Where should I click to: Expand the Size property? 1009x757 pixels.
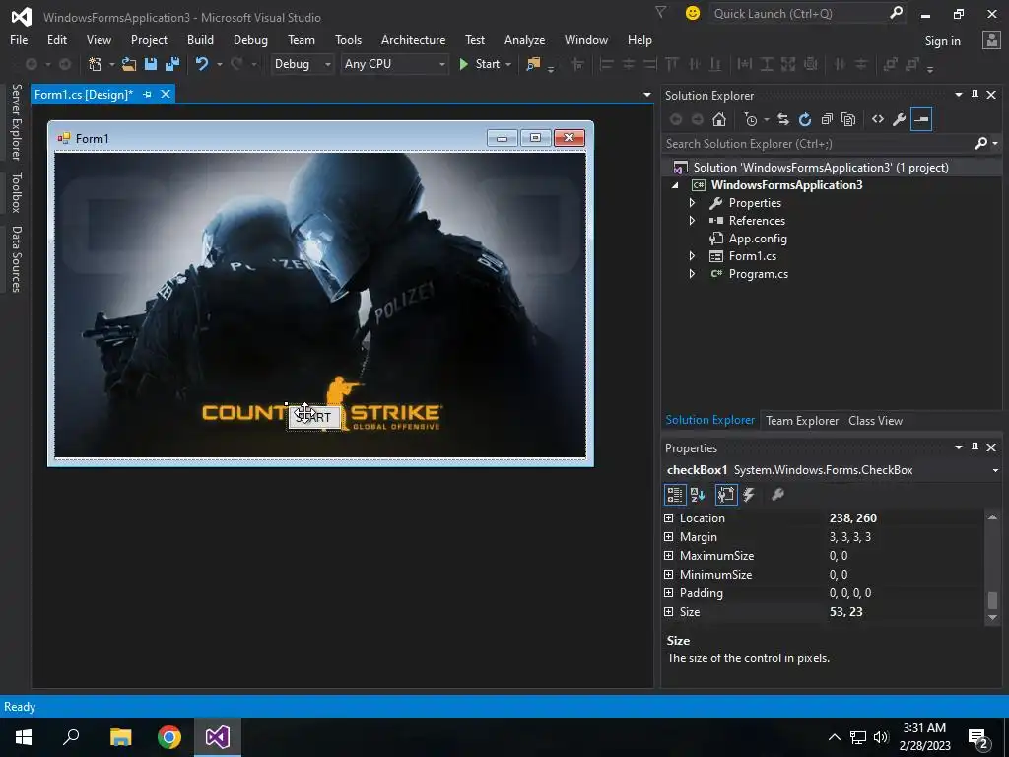pos(669,611)
